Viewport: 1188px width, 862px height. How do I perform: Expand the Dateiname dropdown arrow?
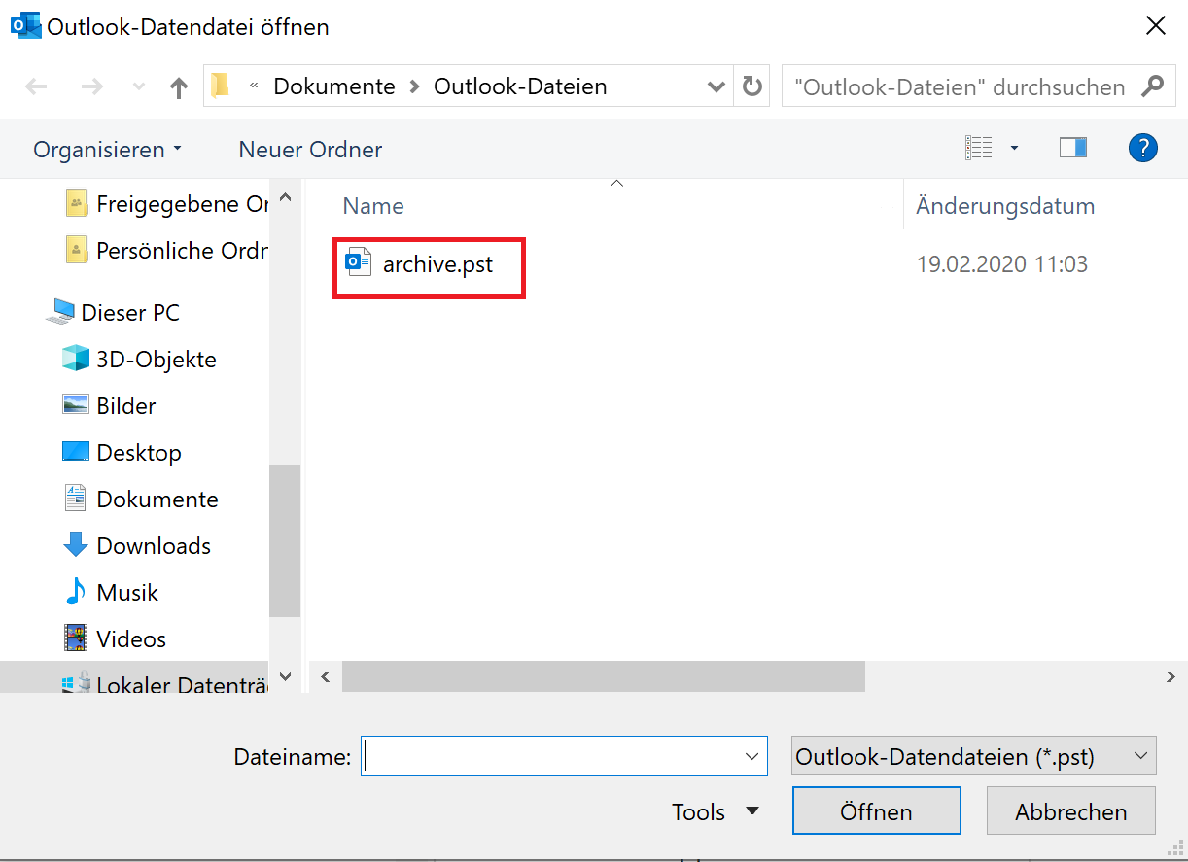click(x=751, y=756)
